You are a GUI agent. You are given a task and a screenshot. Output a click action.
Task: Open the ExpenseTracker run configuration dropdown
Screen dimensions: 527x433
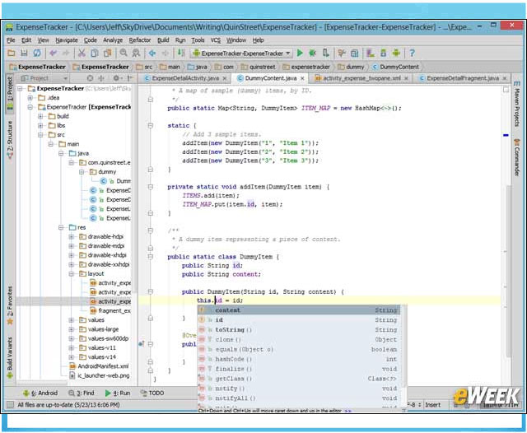(x=241, y=53)
